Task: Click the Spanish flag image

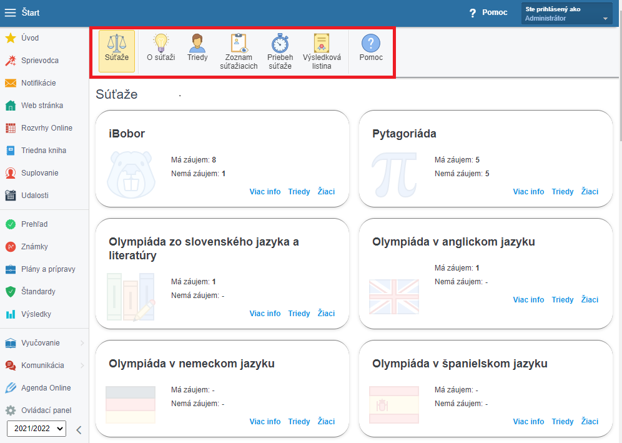Action: (394, 405)
